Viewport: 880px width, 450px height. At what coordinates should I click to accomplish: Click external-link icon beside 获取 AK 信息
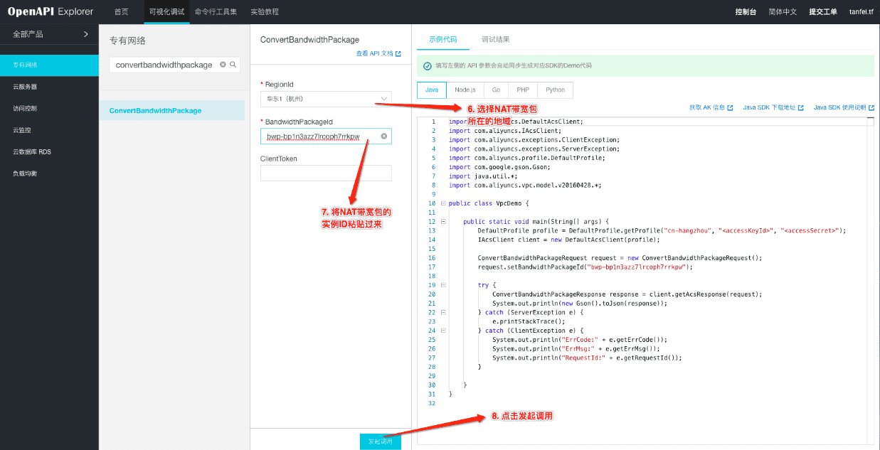pyautogui.click(x=730, y=108)
